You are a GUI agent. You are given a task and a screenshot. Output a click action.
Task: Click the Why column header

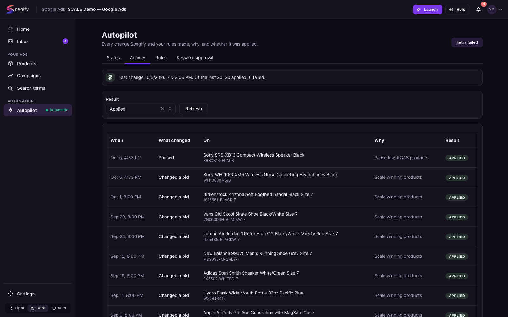point(379,140)
